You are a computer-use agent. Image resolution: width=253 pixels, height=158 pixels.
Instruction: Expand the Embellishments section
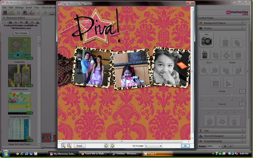click(x=242, y=141)
